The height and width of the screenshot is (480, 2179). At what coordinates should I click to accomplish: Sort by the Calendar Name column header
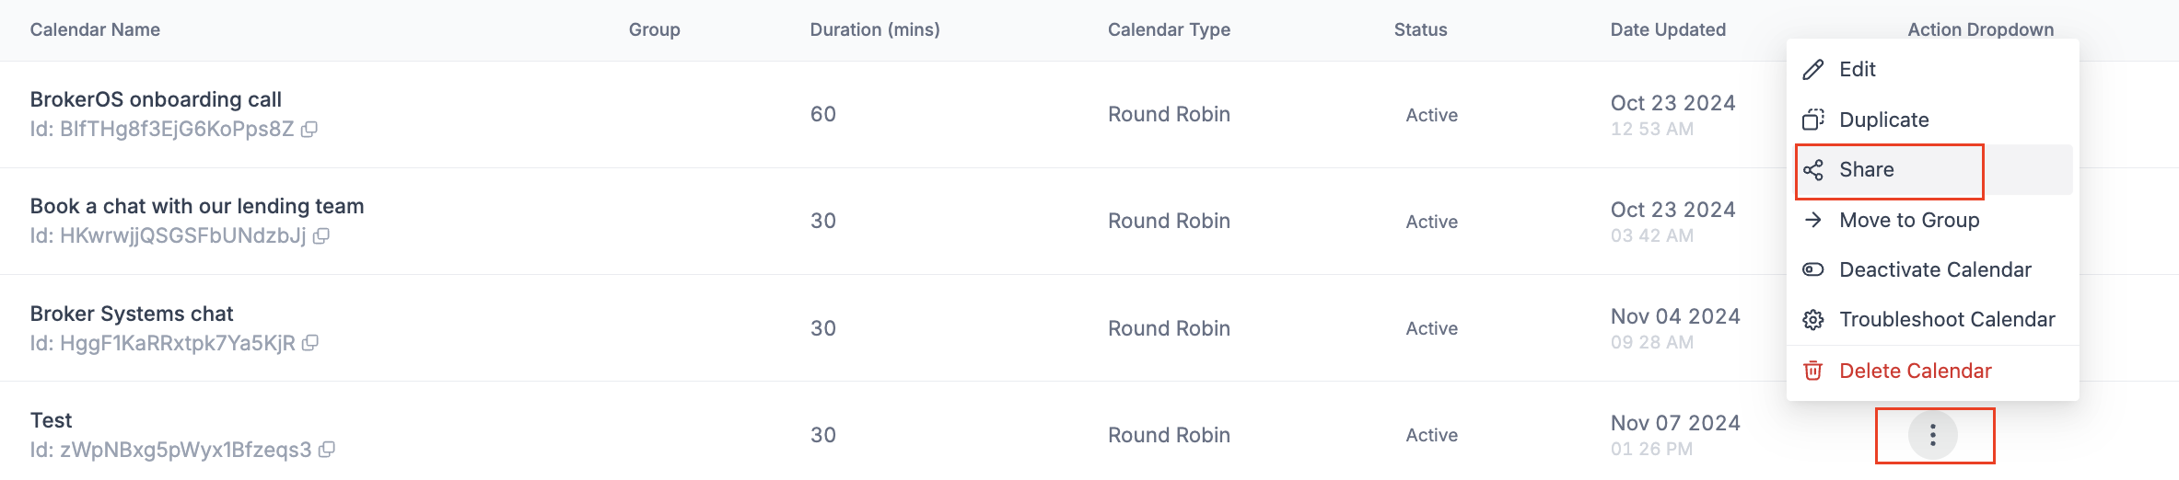coord(95,29)
